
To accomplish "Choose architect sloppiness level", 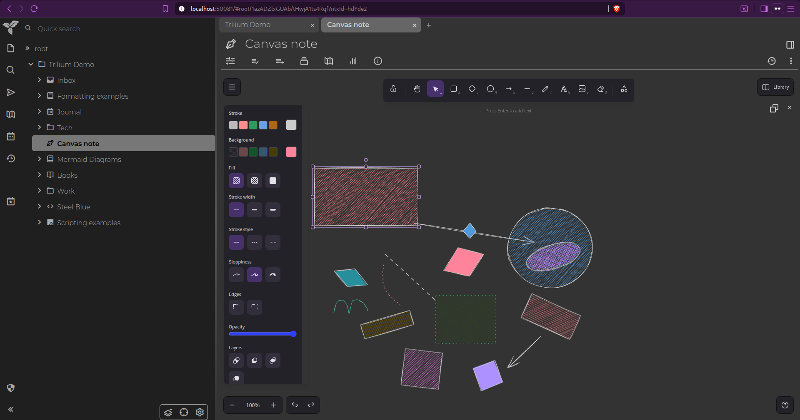I will (x=236, y=275).
